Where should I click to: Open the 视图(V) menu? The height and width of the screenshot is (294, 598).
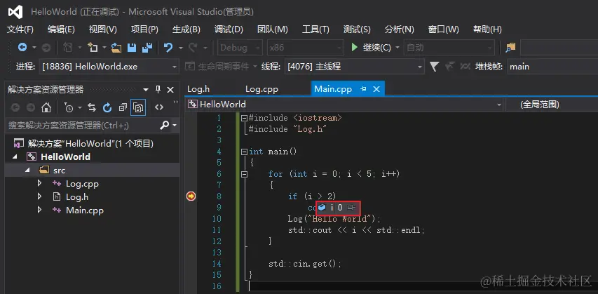[102, 29]
